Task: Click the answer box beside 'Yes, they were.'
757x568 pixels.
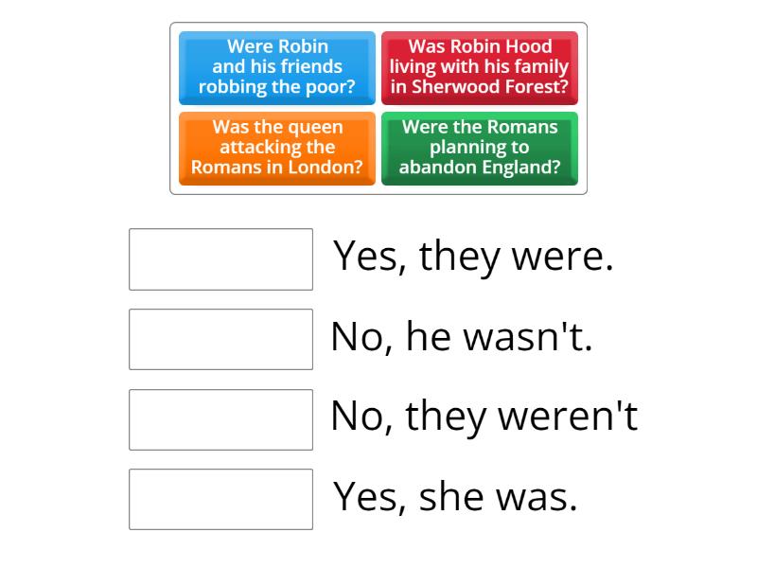Action: point(220,259)
